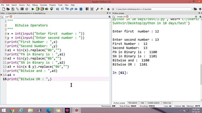Click the @ symbol toolbar icon
202x113 pixels.
[27, 9]
